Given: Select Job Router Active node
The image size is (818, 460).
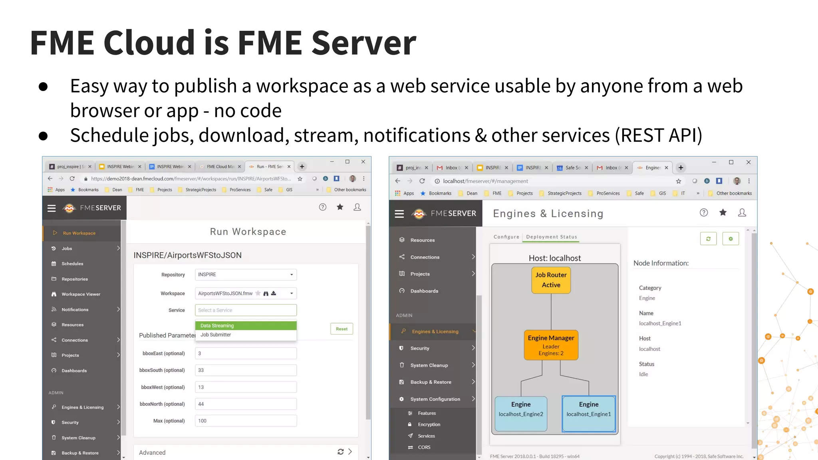Looking at the screenshot, I should pyautogui.click(x=551, y=280).
